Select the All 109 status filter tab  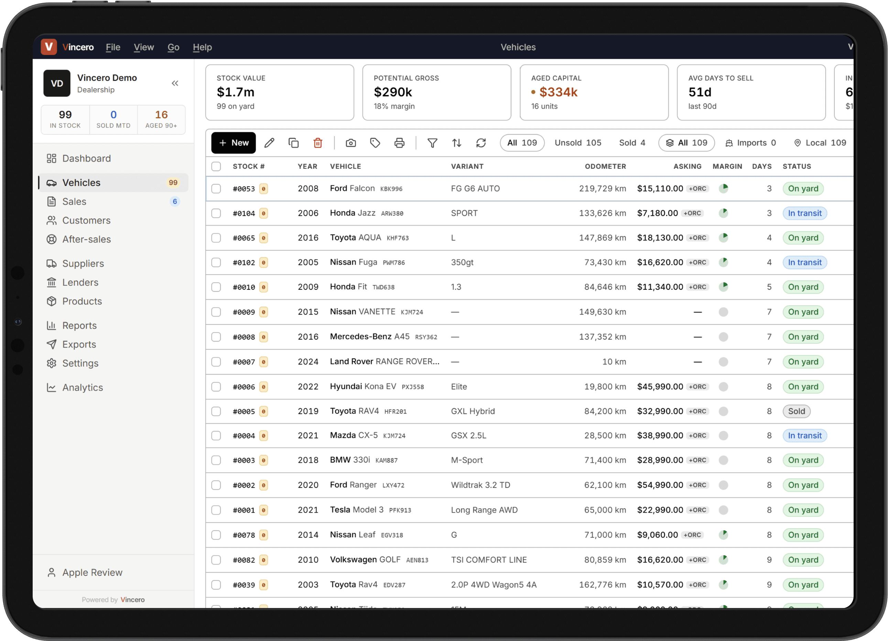[x=522, y=143]
